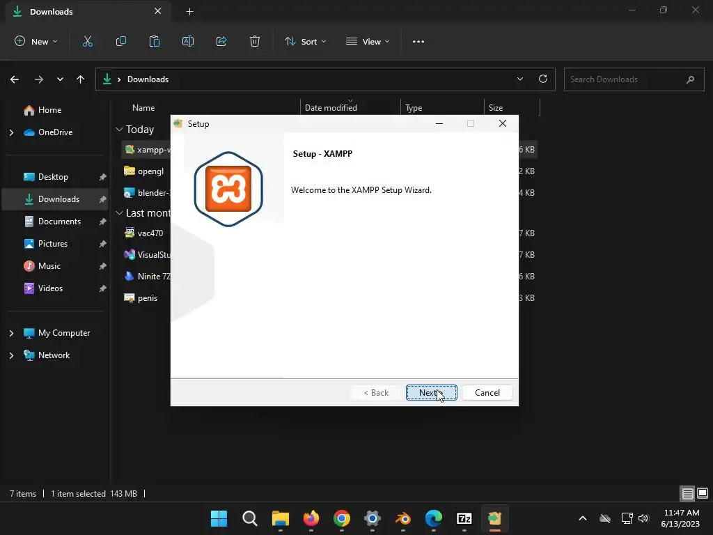
Task: Open File Explorer from taskbar
Action: (x=281, y=518)
